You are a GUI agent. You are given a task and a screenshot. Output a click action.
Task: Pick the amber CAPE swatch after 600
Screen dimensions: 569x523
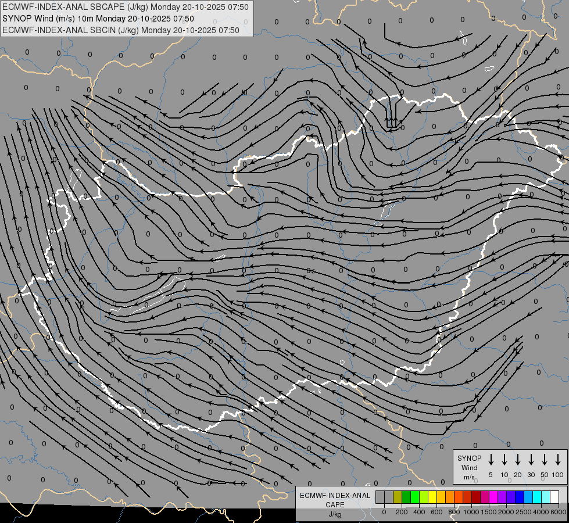441,497
